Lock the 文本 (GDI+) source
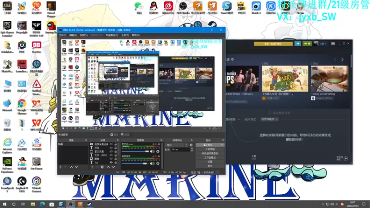 click(116, 155)
